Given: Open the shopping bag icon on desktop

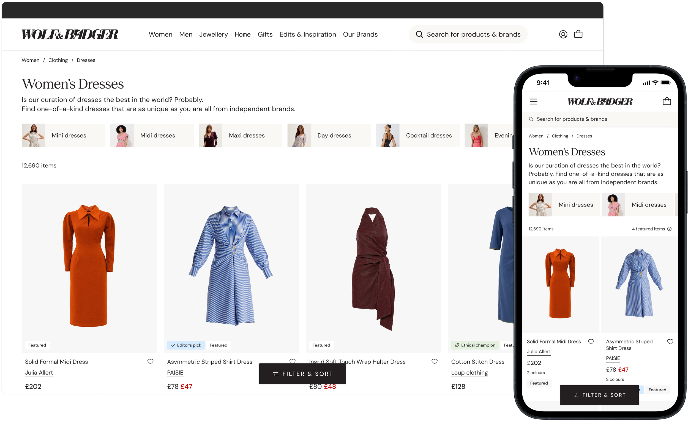Looking at the screenshot, I should [x=578, y=34].
